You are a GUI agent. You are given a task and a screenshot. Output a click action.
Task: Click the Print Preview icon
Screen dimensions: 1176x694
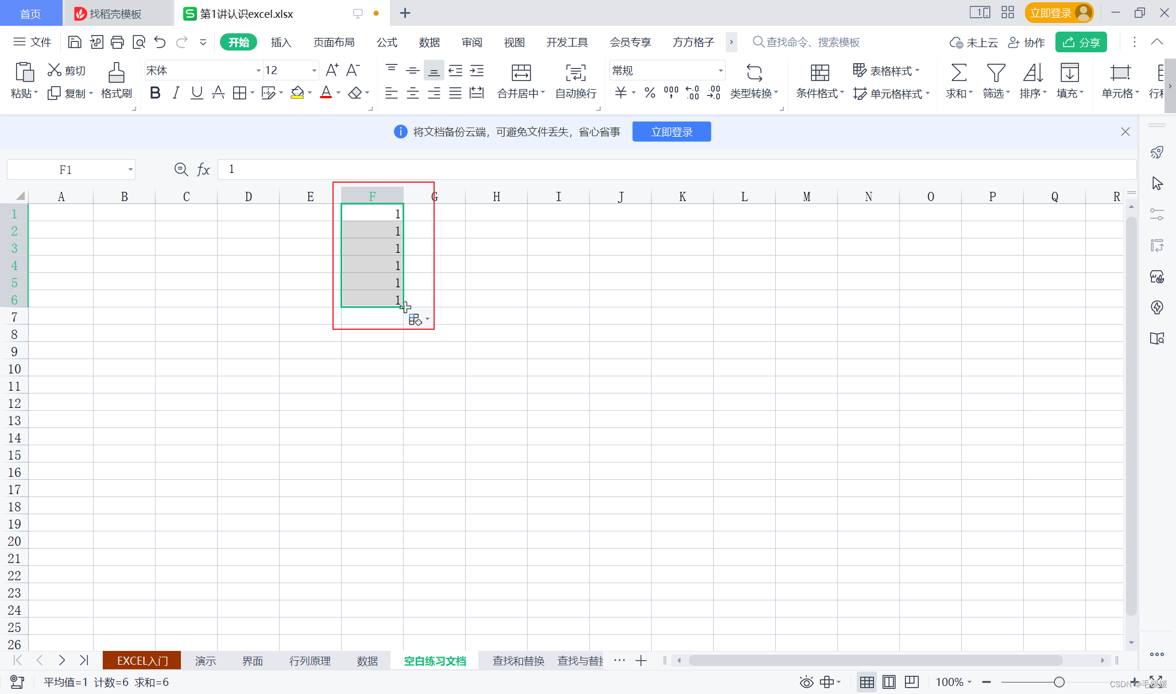point(138,42)
